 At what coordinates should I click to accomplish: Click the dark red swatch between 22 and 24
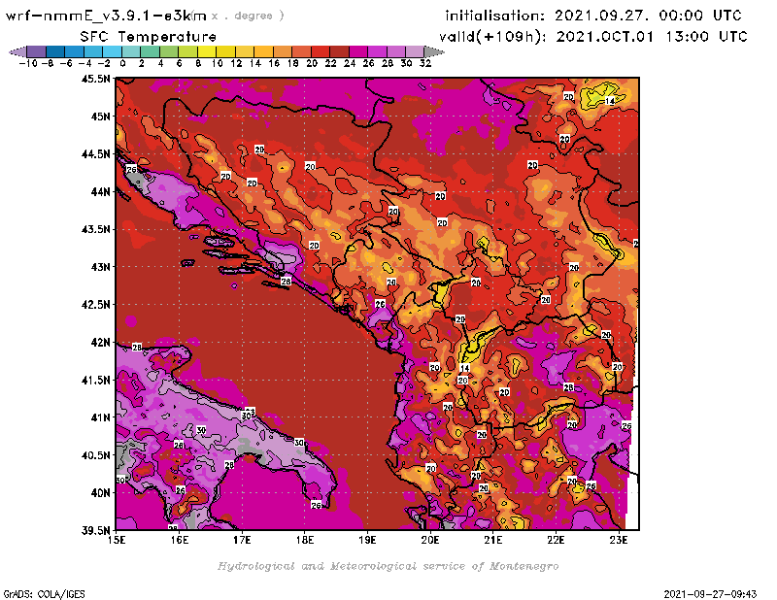coord(339,51)
